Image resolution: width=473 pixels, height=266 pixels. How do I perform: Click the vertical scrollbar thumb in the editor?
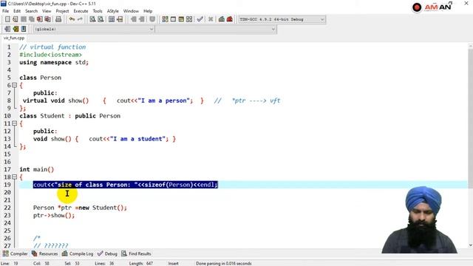coord(470,118)
